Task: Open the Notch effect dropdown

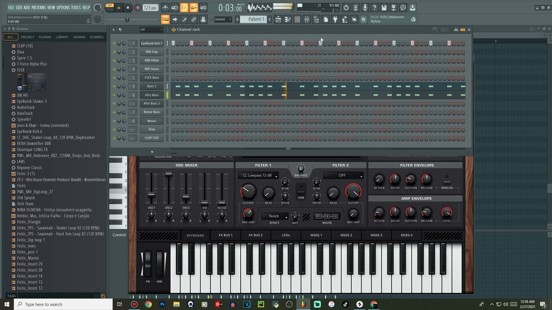Action: [275, 217]
